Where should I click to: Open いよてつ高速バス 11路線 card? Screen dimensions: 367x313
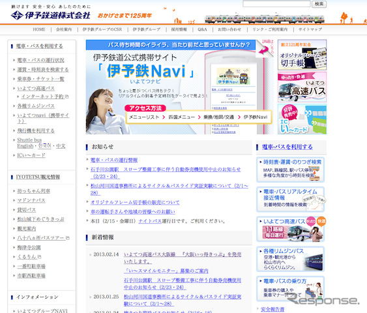tap(291, 229)
